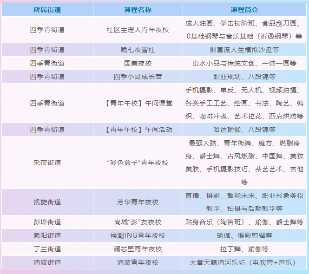Click the 【青年午校】午间课堂 cell
The height and width of the screenshot is (274, 309).
pyautogui.click(x=138, y=103)
